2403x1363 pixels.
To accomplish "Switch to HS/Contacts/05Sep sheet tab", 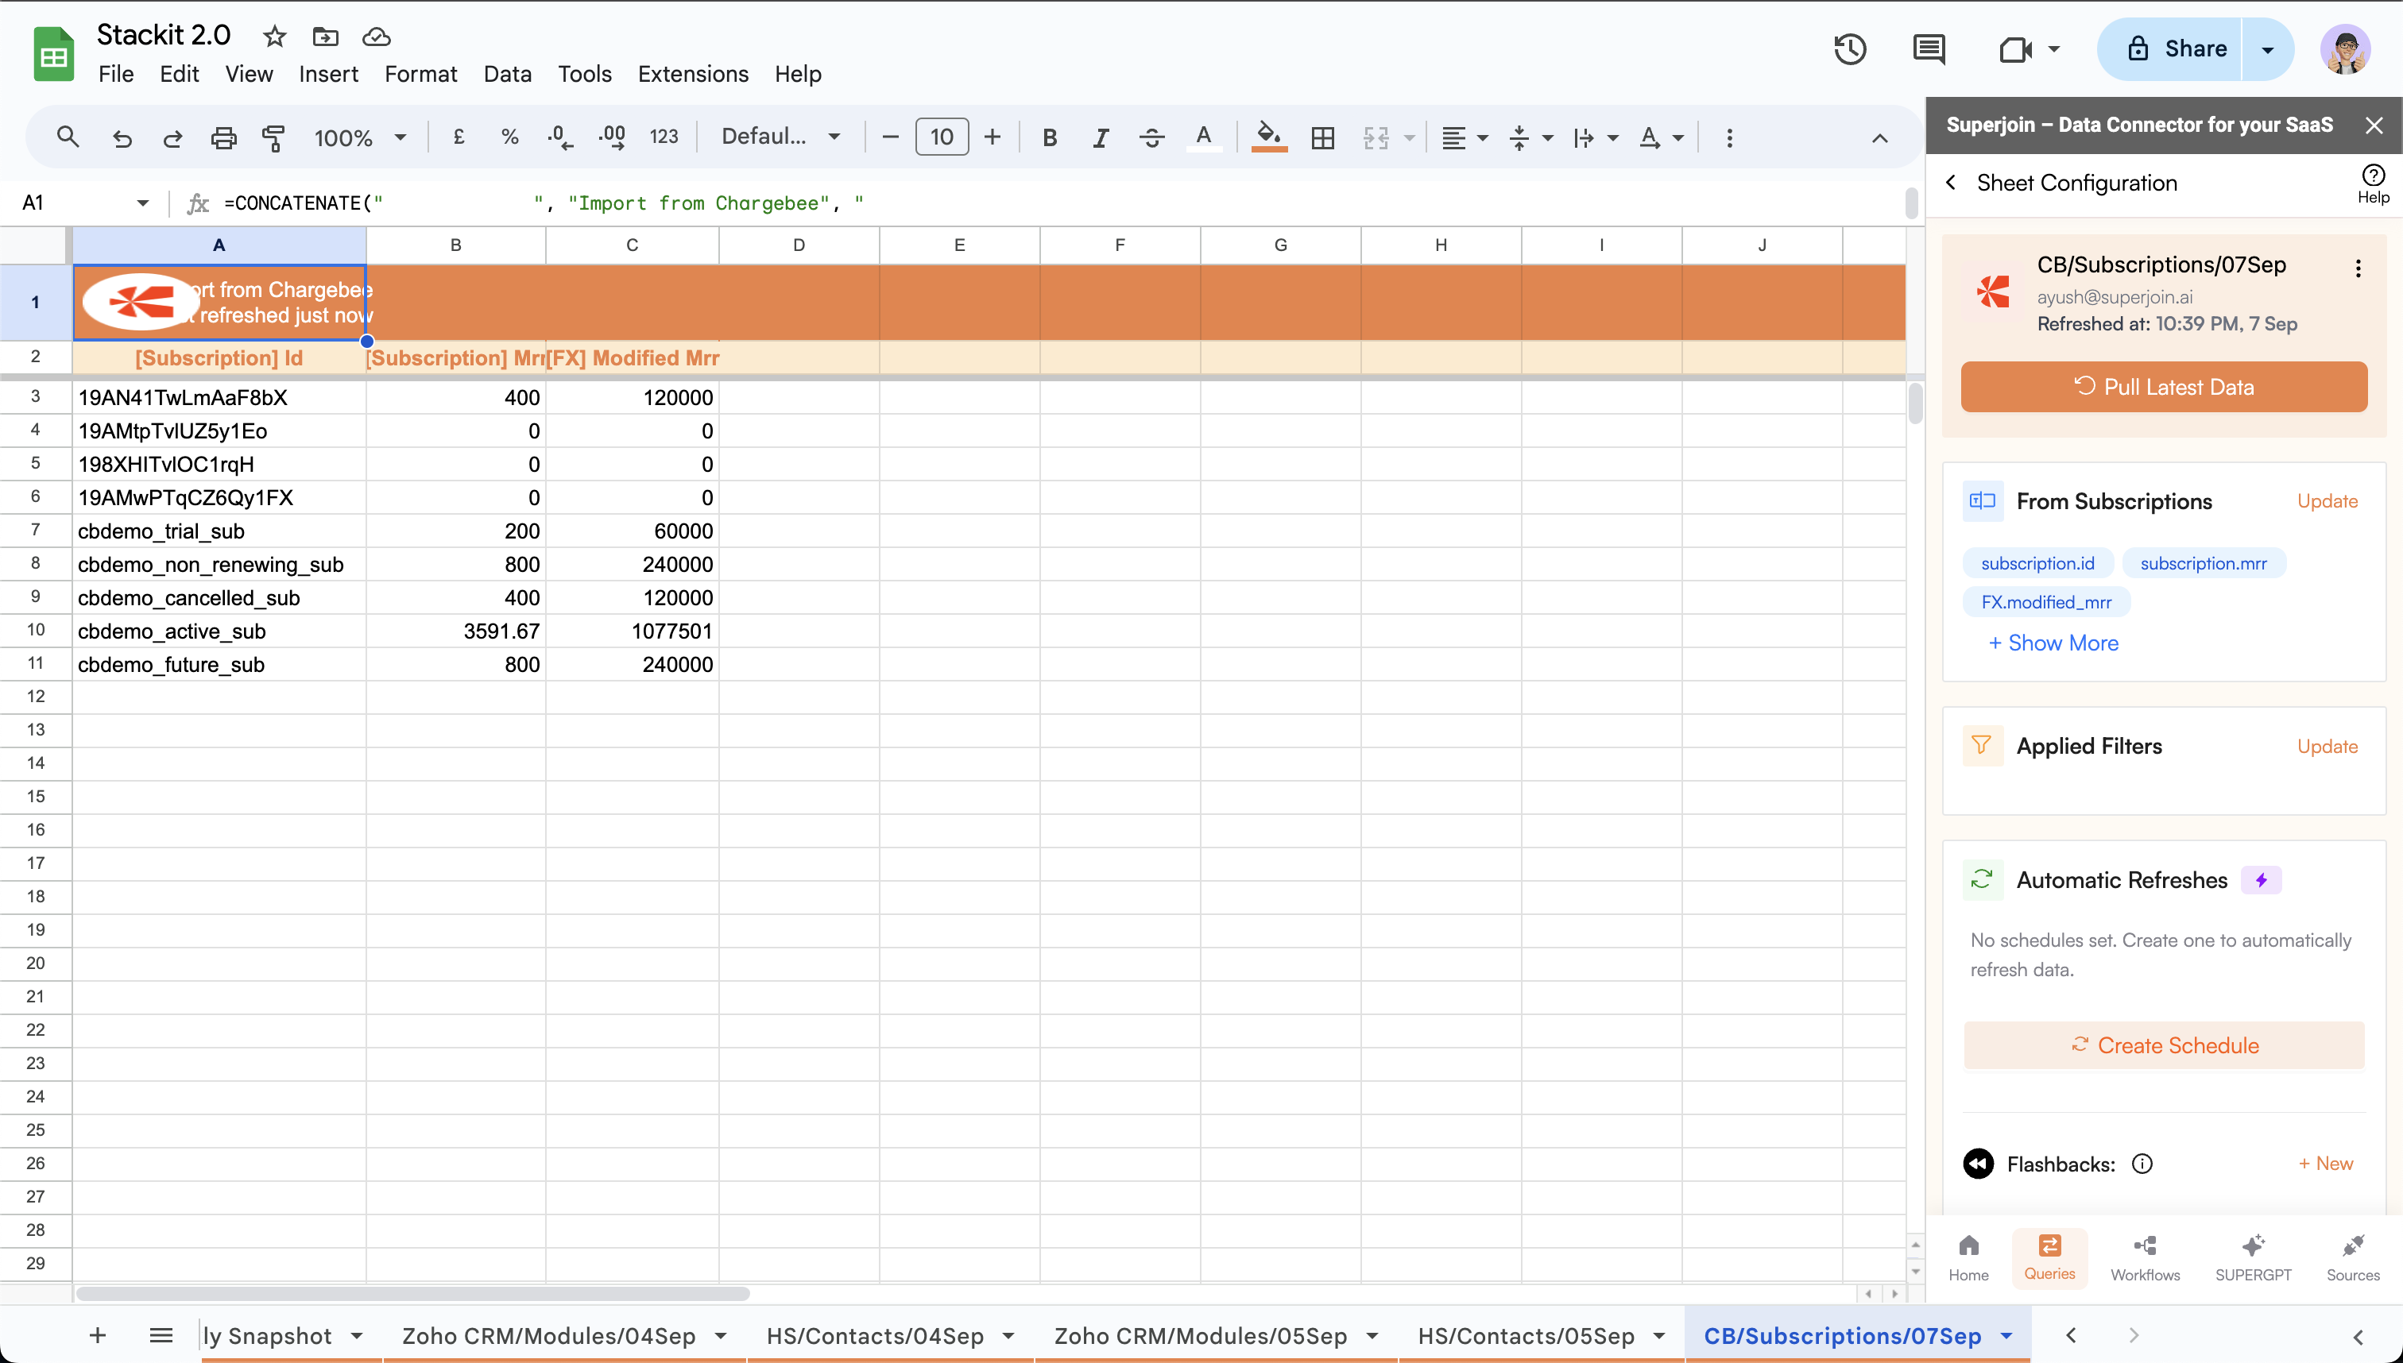I will [x=1526, y=1336].
